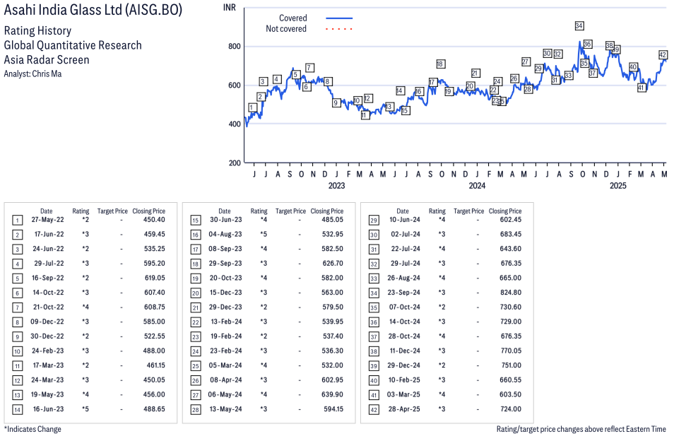Click closing price 770.05 for 11-Dec-24
Image resolution: width=674 pixels, height=434 pixels.
click(511, 351)
